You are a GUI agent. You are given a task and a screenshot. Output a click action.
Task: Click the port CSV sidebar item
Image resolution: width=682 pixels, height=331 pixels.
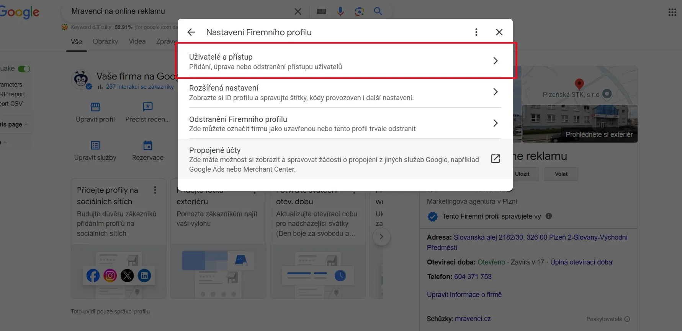[11, 104]
